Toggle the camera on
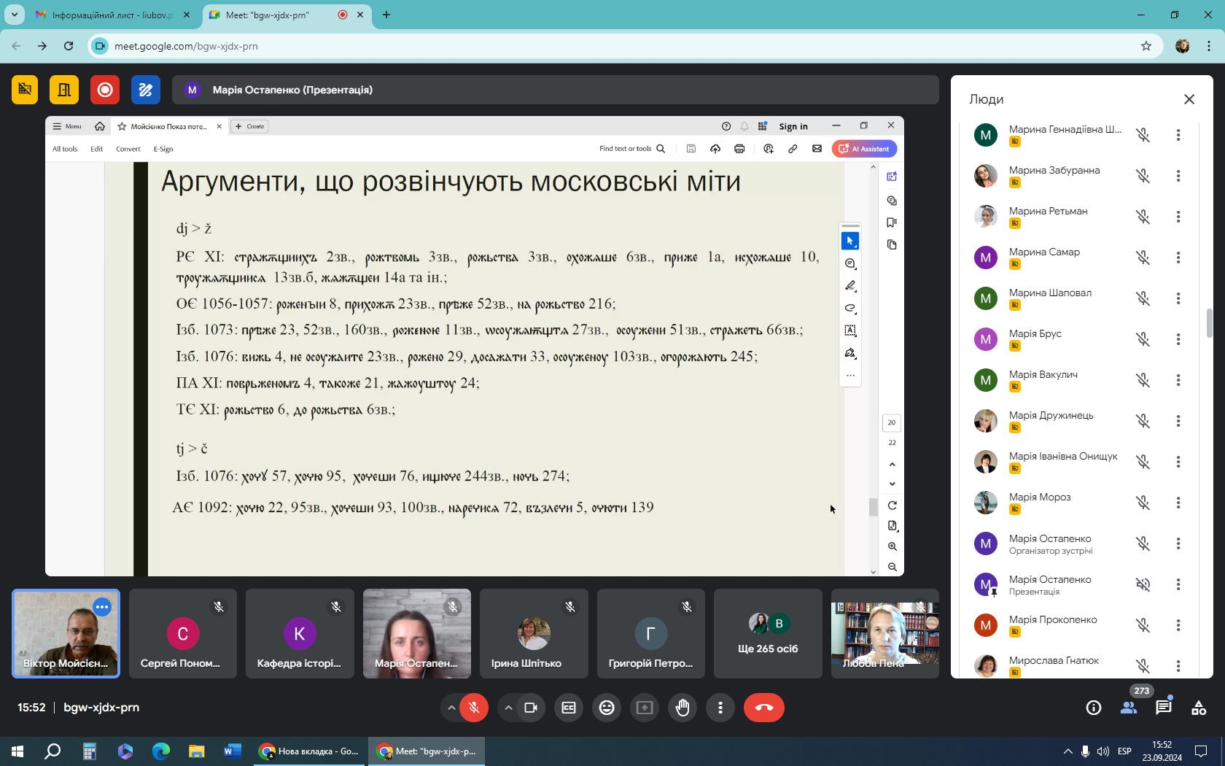 point(531,708)
